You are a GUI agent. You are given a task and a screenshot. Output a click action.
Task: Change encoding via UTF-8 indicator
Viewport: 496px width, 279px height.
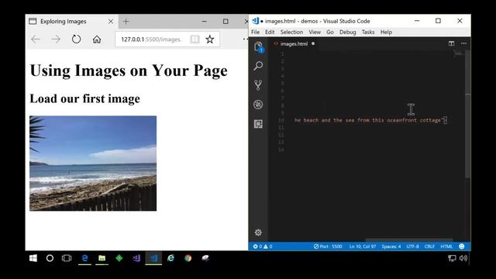pos(412,246)
